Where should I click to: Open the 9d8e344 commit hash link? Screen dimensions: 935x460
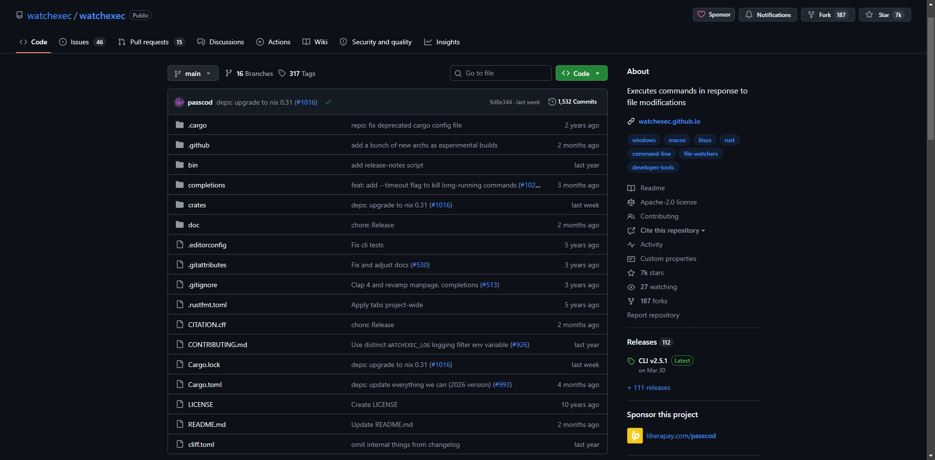click(x=501, y=102)
